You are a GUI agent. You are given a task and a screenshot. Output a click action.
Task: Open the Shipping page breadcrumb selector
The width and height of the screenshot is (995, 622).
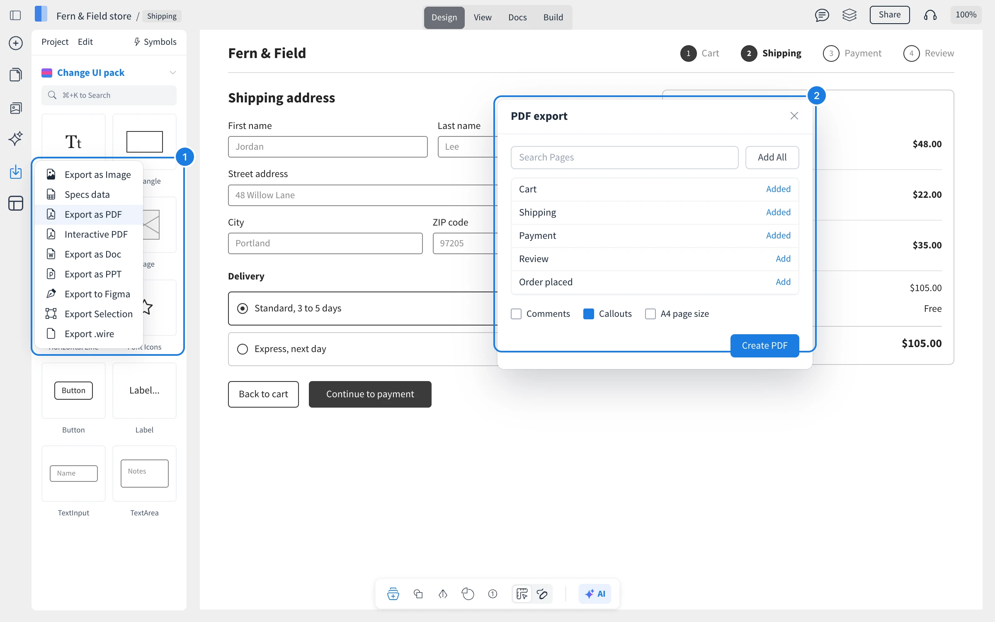[x=162, y=16]
